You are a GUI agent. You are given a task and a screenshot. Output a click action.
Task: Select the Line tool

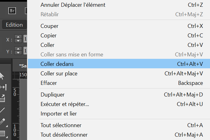click(2, 110)
